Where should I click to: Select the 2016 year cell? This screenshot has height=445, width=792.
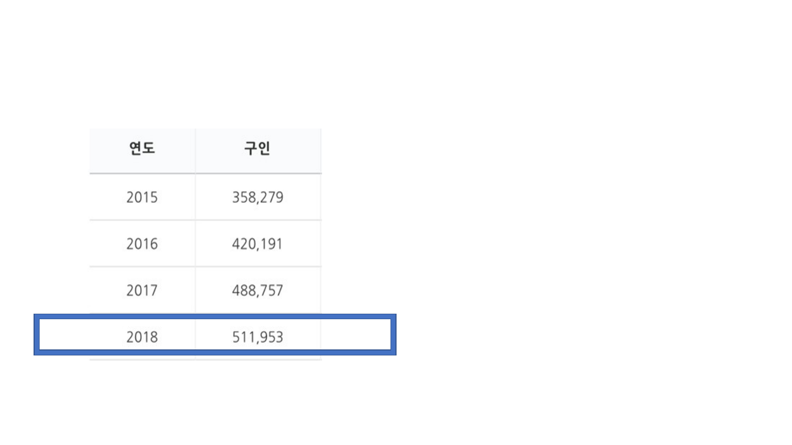142,244
